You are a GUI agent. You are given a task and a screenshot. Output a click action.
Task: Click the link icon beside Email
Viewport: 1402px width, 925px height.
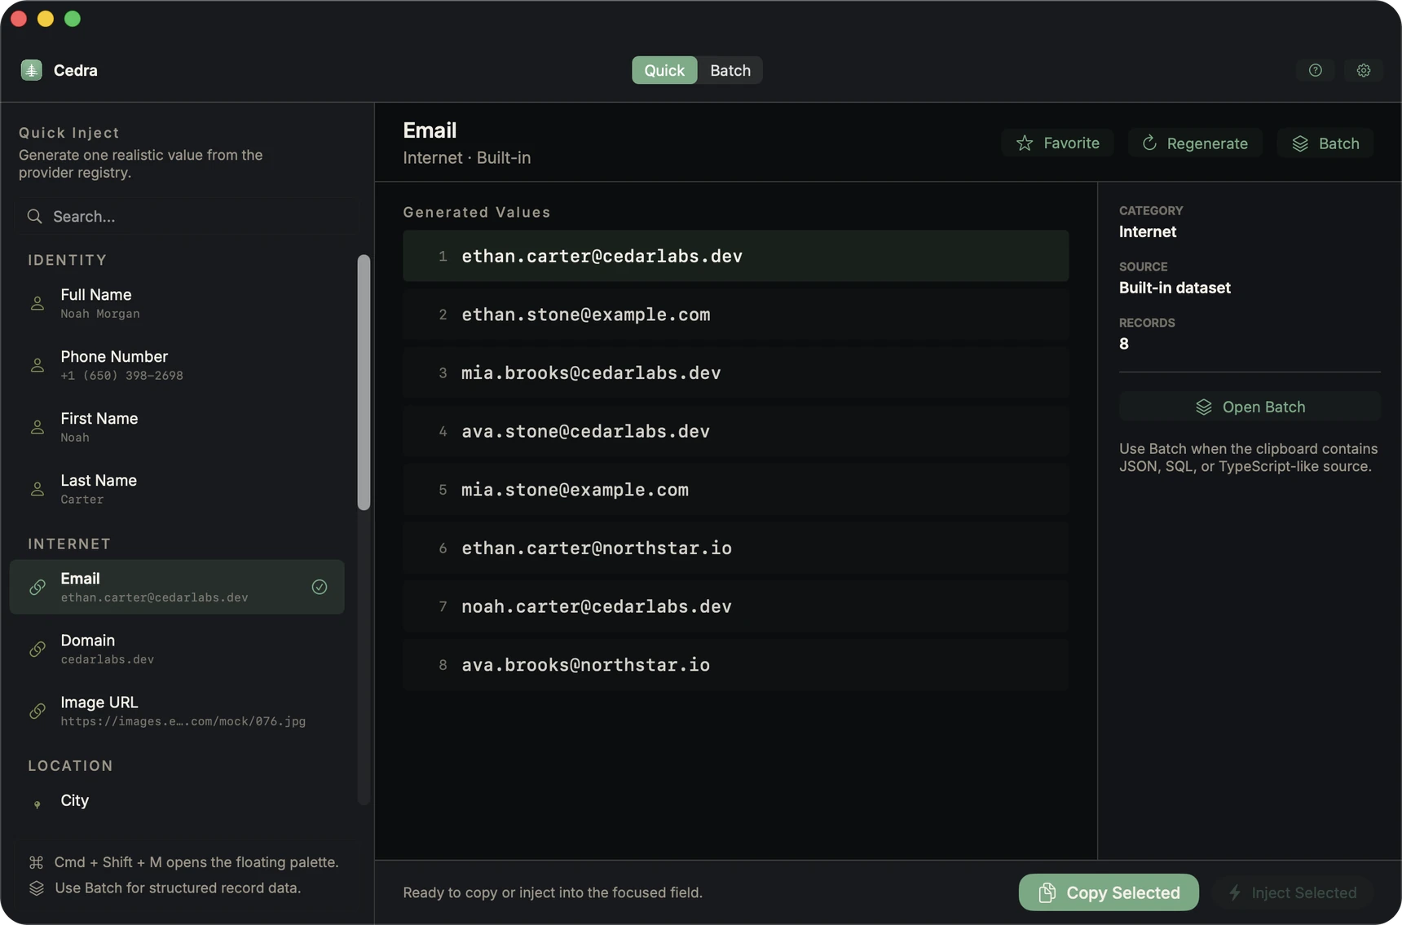[37, 587]
